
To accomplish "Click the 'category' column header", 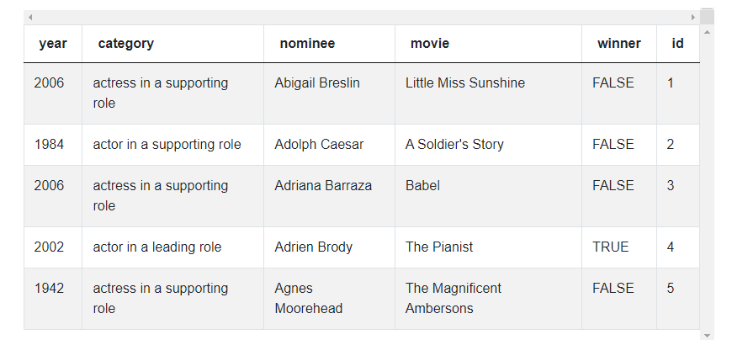I will click(126, 44).
